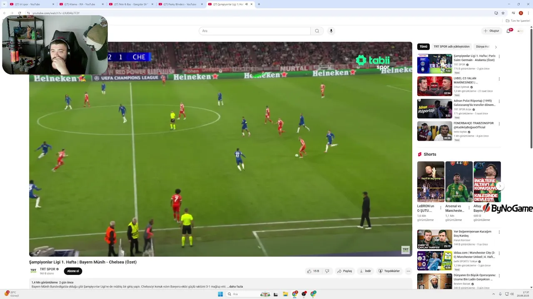Open options menu for PSG - Atalanta video
This screenshot has height=299, width=533.
coord(499,56)
